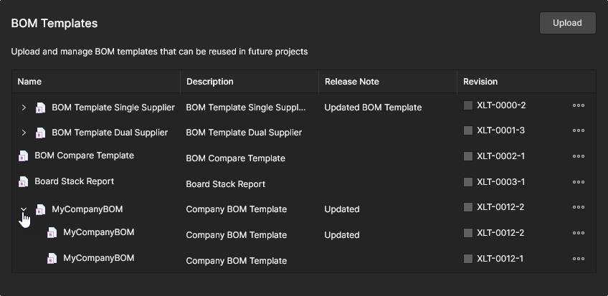The height and width of the screenshot is (296, 608).
Task: Open more options for revision XLT-0000-2
Action: (579, 105)
